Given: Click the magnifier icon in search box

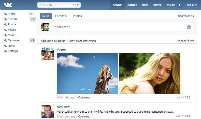Looking at the screenshot, I should (40, 5).
